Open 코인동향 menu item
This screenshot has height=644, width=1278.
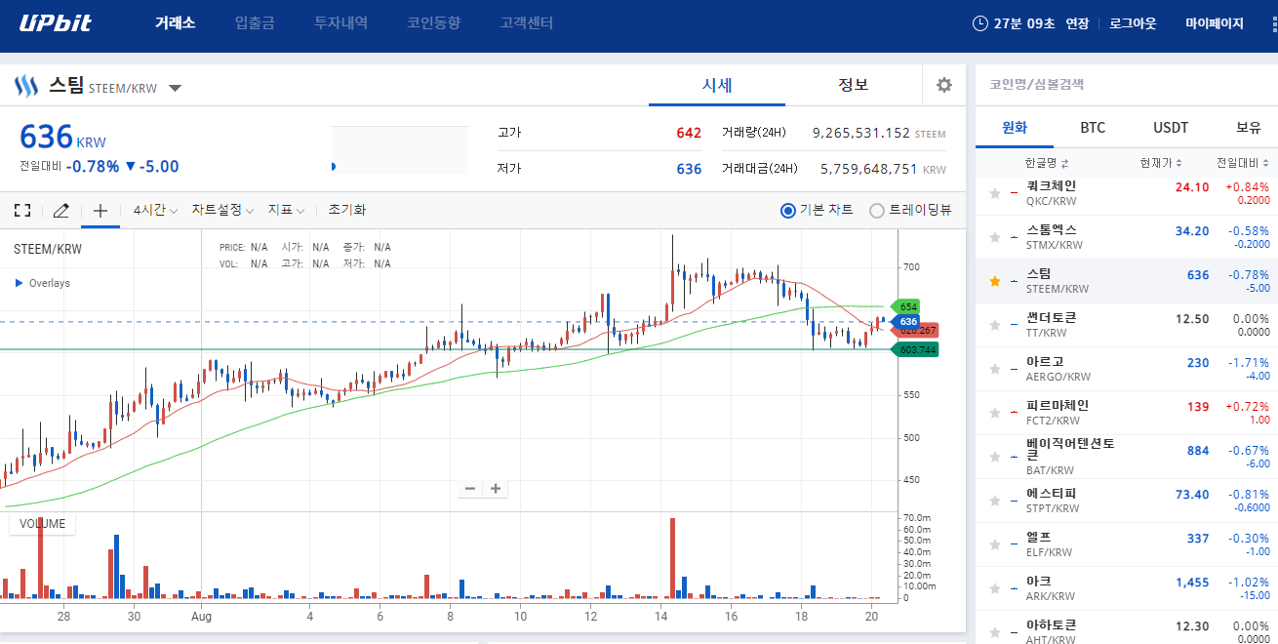click(433, 22)
